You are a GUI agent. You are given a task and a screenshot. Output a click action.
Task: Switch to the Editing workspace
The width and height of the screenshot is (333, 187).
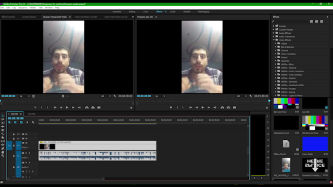[132, 11]
